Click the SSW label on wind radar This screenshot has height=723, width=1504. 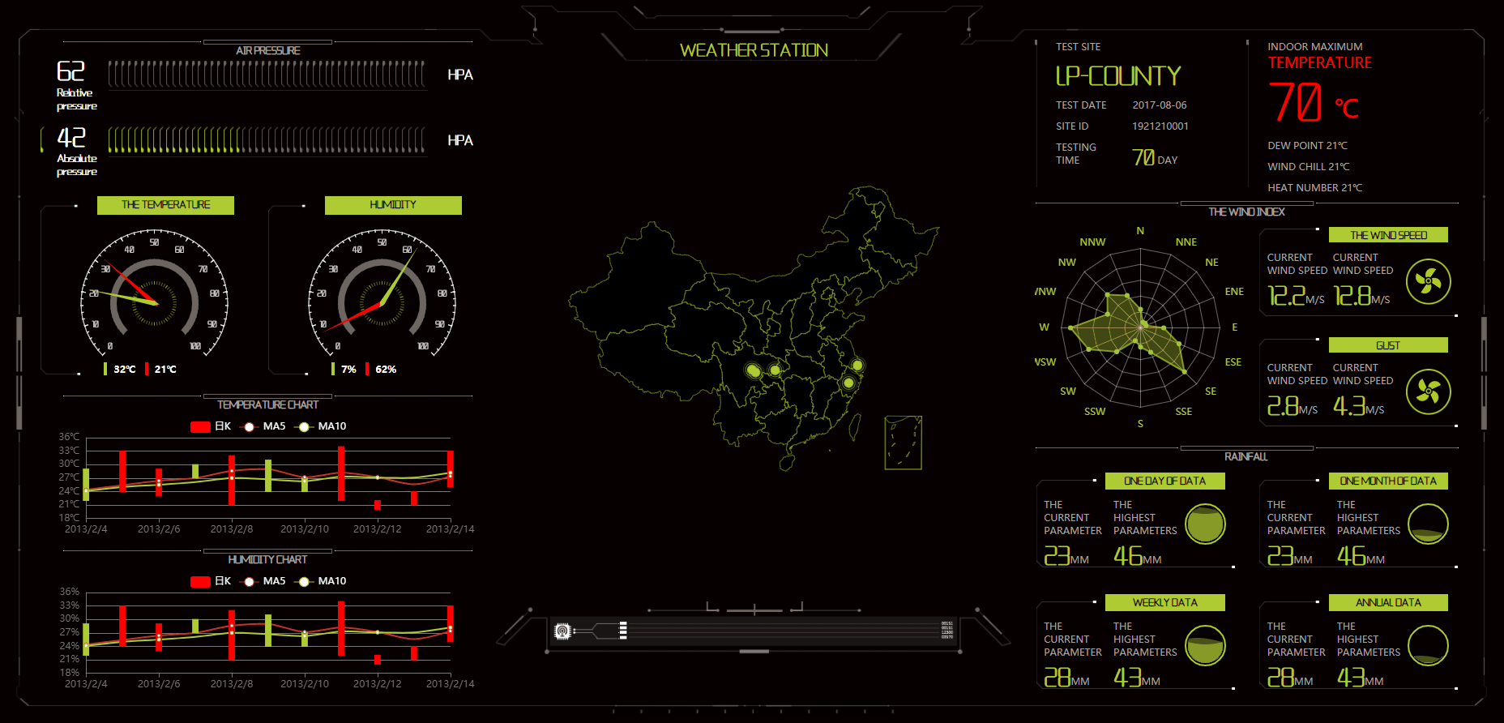1095,412
